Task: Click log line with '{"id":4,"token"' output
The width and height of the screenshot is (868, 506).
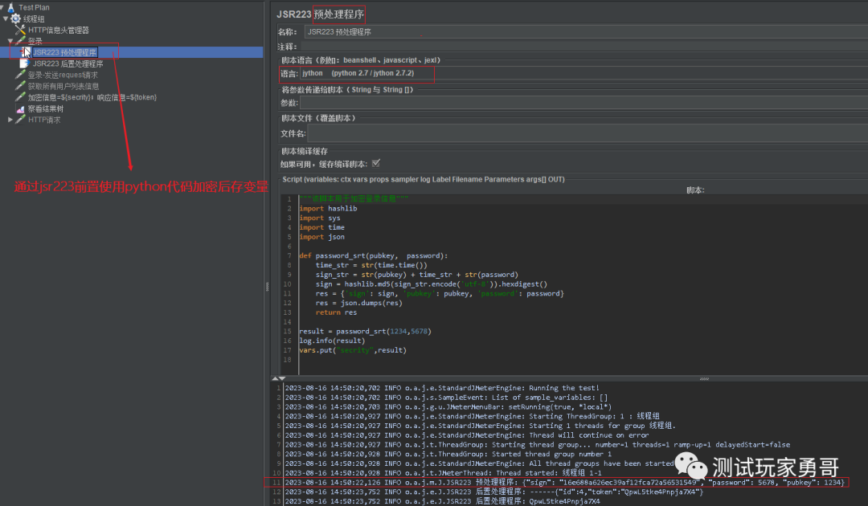Action: [x=493, y=492]
